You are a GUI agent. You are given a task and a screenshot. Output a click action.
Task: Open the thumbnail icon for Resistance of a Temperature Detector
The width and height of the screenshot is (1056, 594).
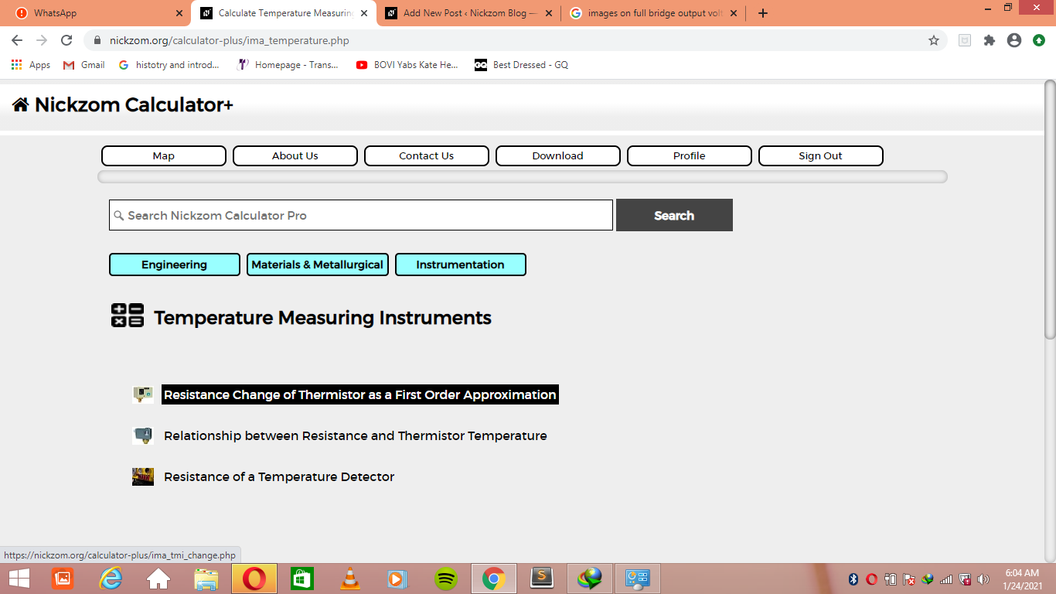coord(143,476)
